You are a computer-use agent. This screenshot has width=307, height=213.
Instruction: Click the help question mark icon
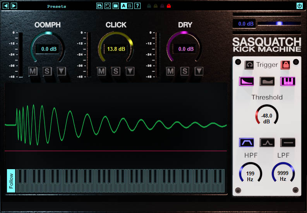tap(137, 6)
